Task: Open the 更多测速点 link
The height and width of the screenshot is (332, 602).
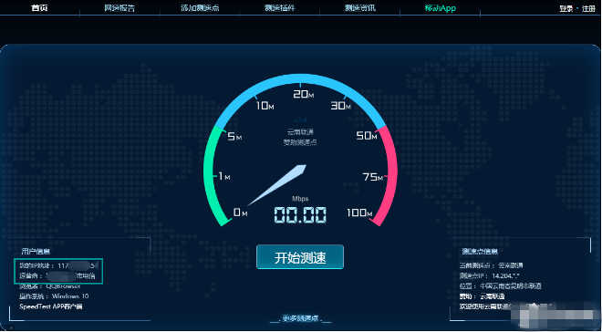Action: click(x=300, y=318)
